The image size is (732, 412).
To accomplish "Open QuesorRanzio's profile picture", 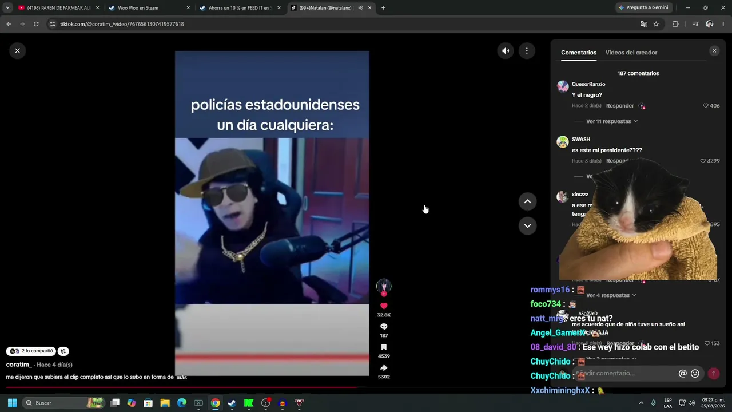I will tap(563, 86).
